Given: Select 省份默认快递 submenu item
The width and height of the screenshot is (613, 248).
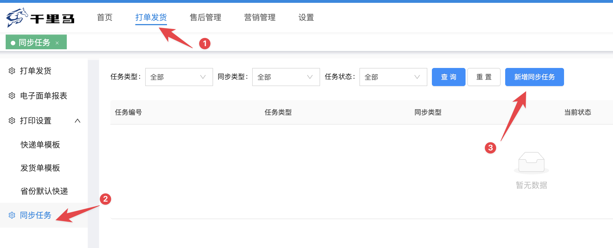Looking at the screenshot, I should point(44,191).
